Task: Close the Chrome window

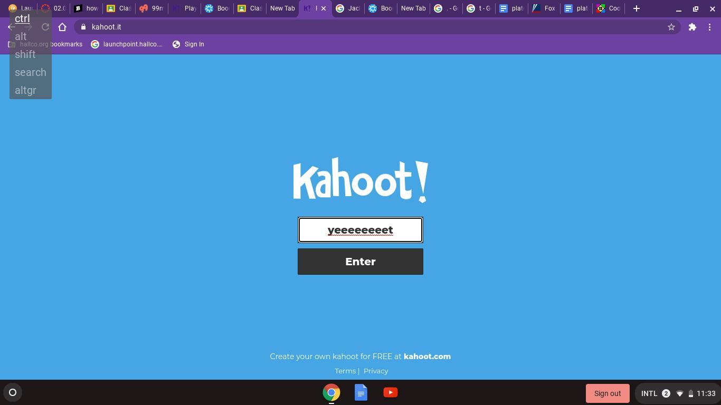Action: (712, 9)
